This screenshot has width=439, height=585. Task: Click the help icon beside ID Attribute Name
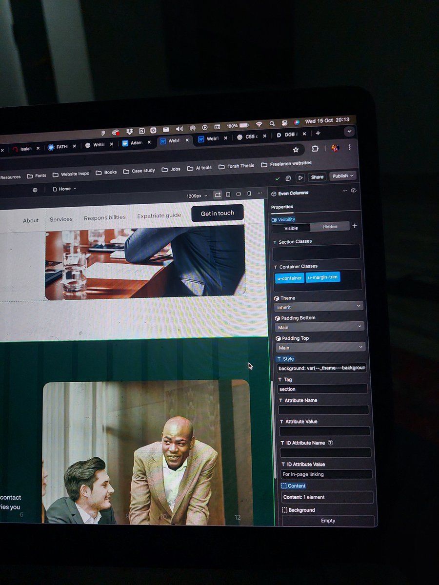tap(330, 443)
